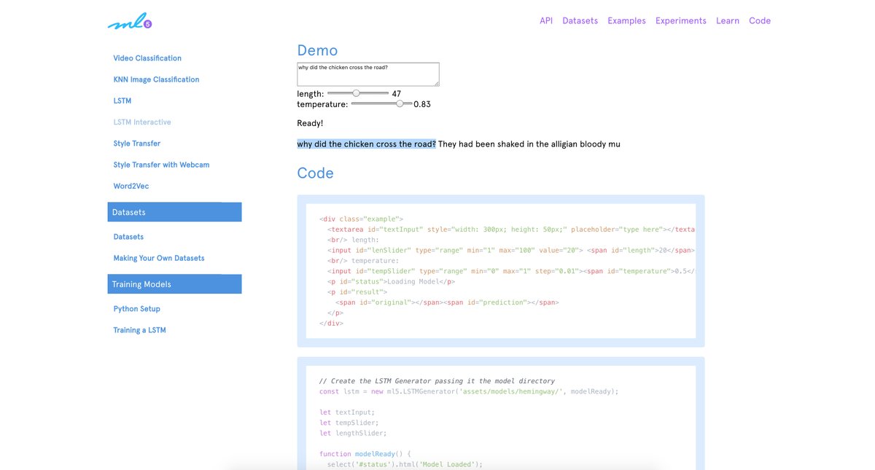Click the Code heading
The width and height of the screenshot is (875, 470).
(x=316, y=173)
